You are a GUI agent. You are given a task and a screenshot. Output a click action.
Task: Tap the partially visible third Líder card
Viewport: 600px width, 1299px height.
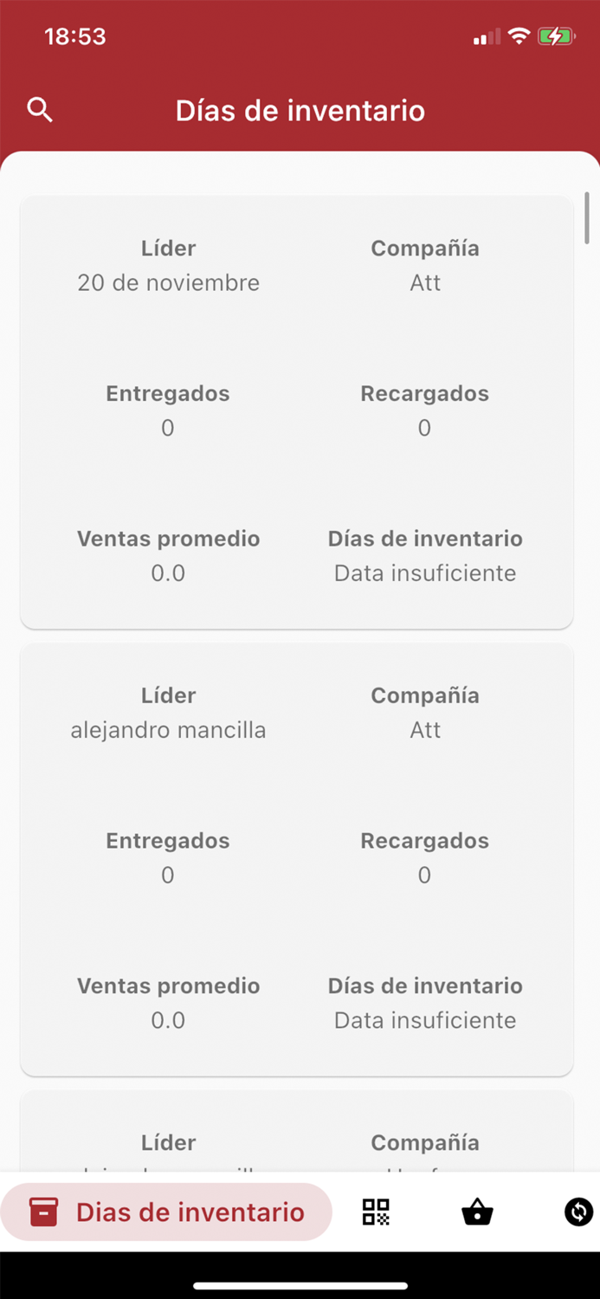click(300, 1134)
